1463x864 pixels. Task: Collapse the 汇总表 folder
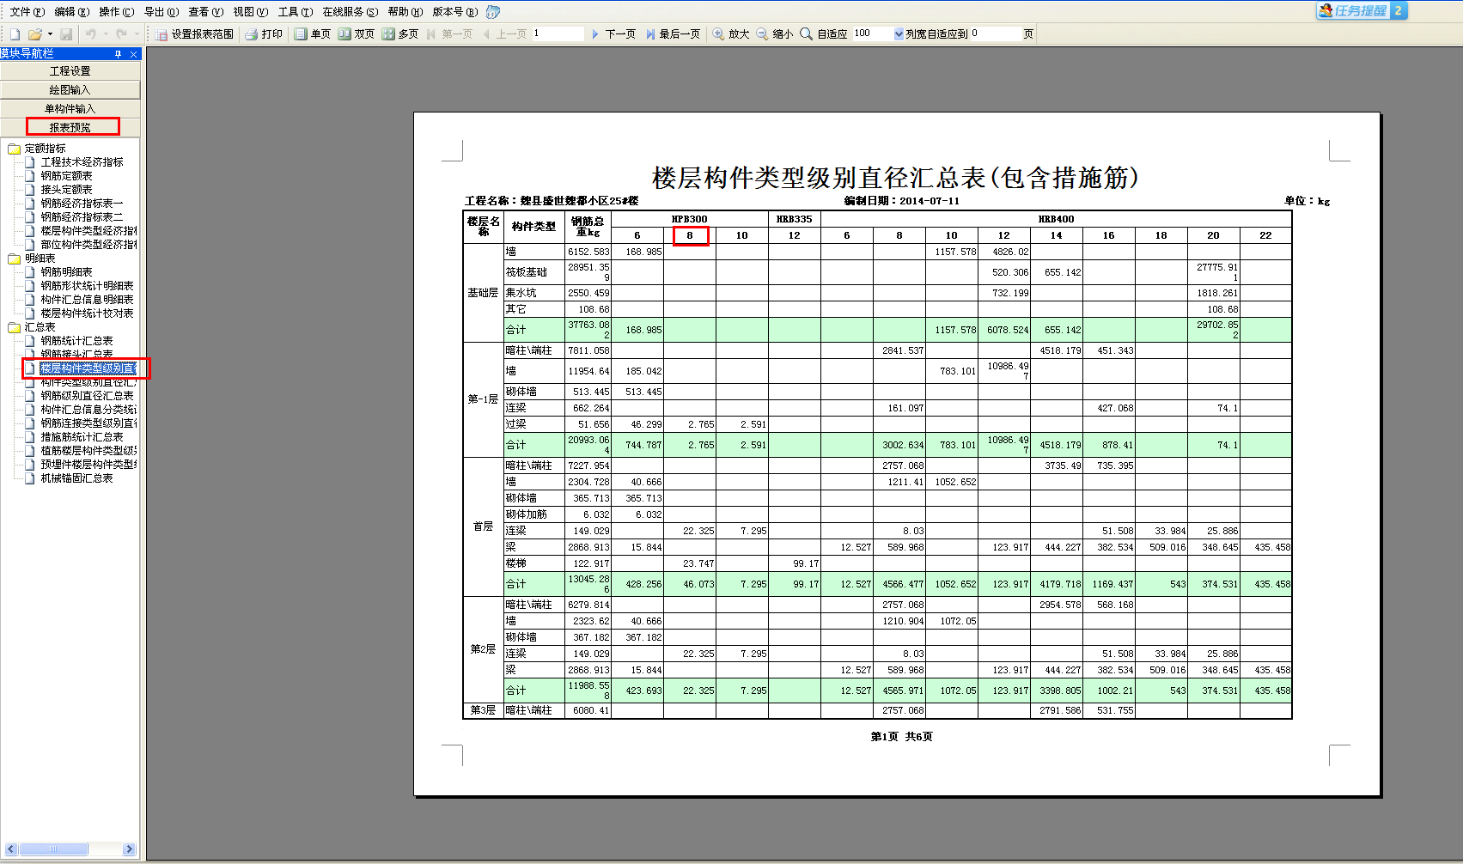pos(15,327)
